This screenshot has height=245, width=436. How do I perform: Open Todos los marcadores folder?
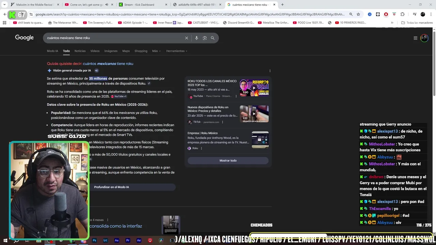[x=417, y=23]
